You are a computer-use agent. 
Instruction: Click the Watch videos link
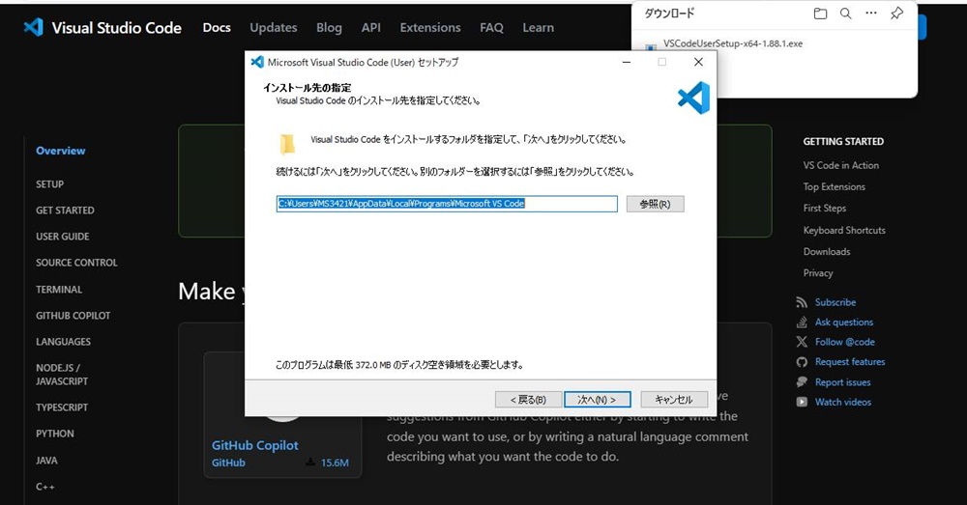click(843, 402)
